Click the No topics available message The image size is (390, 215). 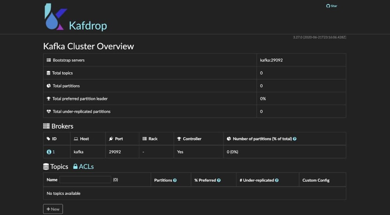(x=64, y=194)
